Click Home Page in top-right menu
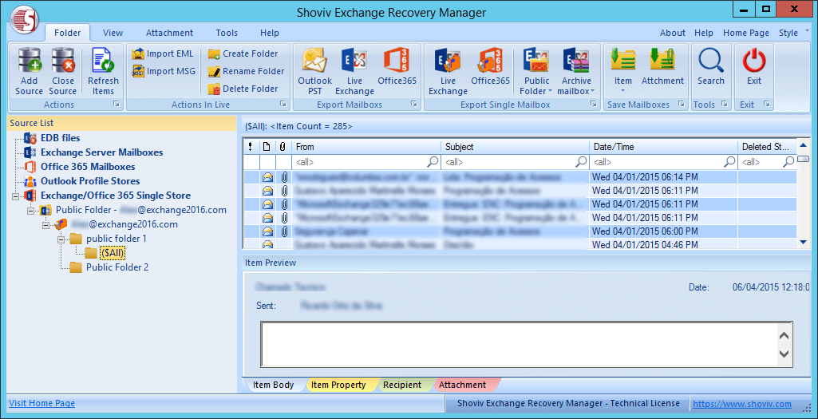 [746, 33]
